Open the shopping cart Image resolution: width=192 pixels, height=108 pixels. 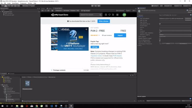pyautogui.click(x=113, y=15)
